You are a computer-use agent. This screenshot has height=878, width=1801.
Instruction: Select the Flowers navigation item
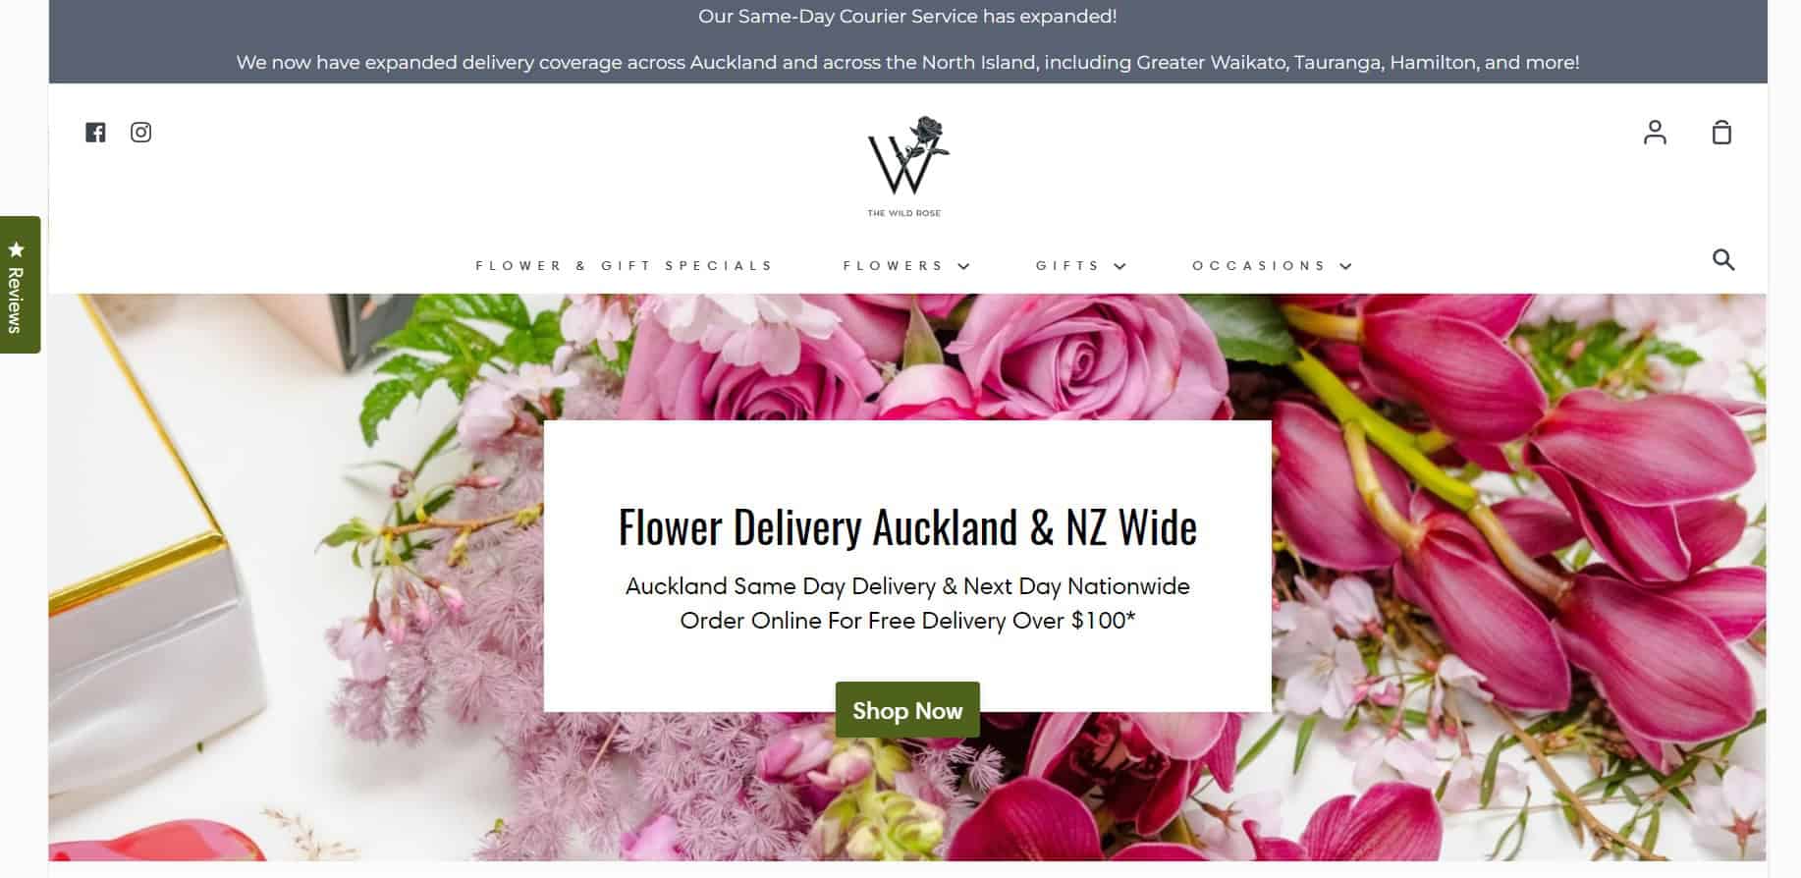(x=894, y=266)
